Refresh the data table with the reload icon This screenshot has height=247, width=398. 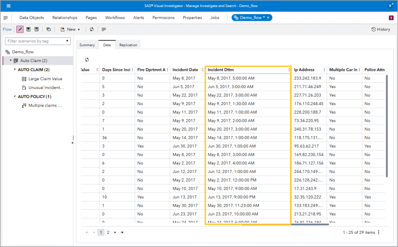pyautogui.click(x=87, y=60)
